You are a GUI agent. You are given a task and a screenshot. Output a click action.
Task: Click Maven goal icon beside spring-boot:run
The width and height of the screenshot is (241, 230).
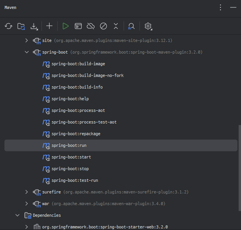click(x=46, y=146)
